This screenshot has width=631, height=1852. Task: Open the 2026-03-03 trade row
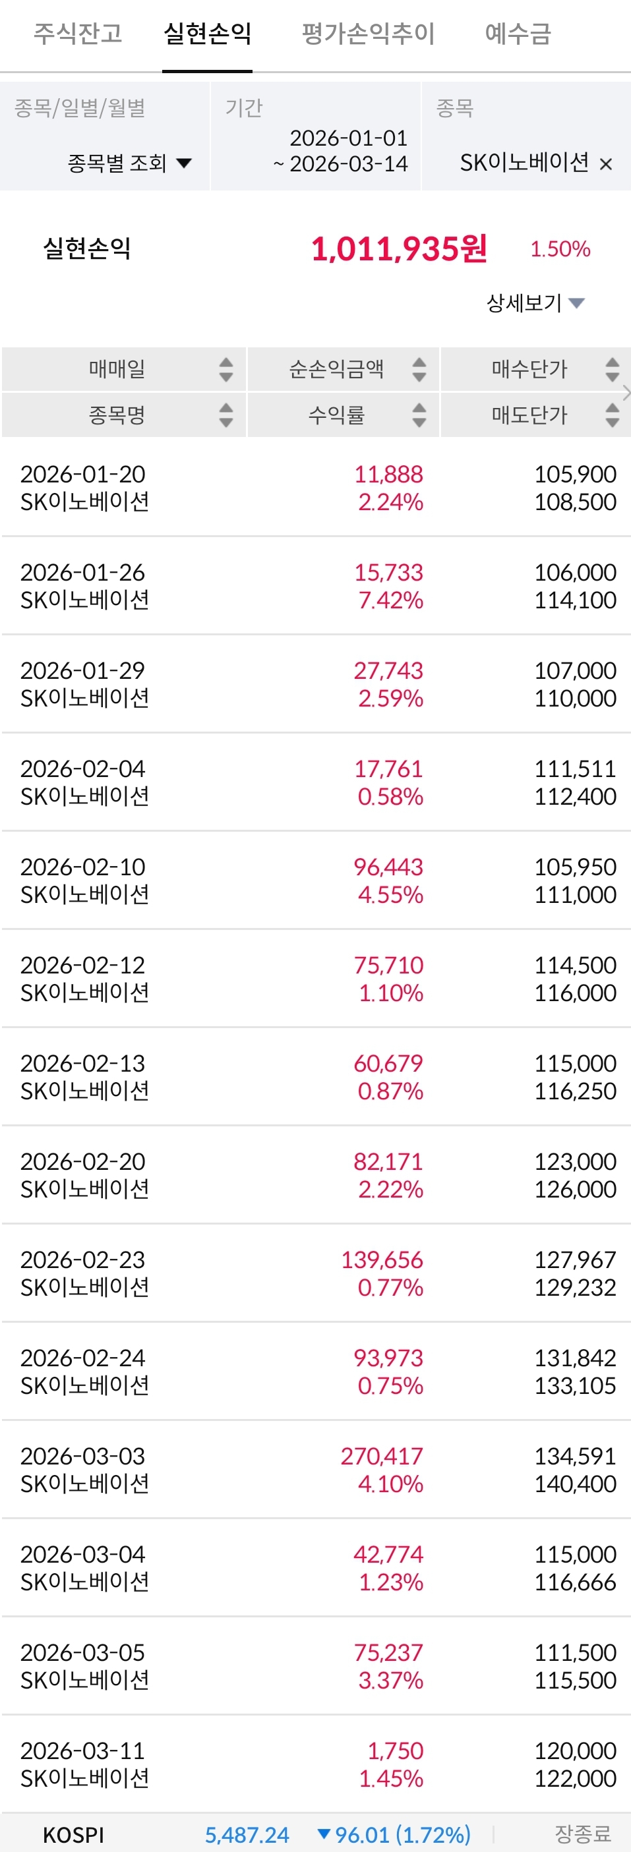[315, 1469]
